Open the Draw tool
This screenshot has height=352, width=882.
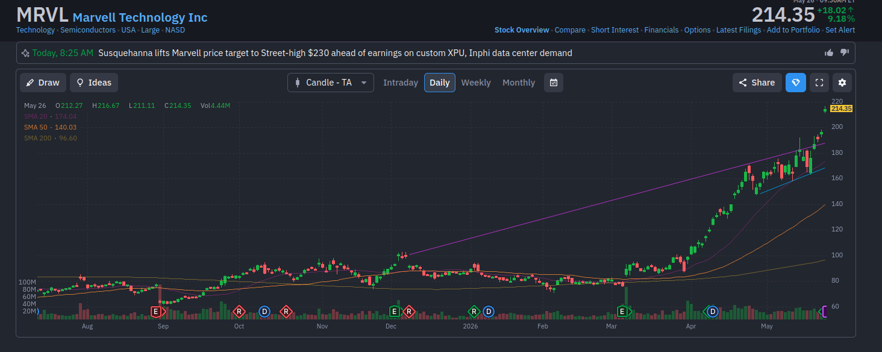43,83
